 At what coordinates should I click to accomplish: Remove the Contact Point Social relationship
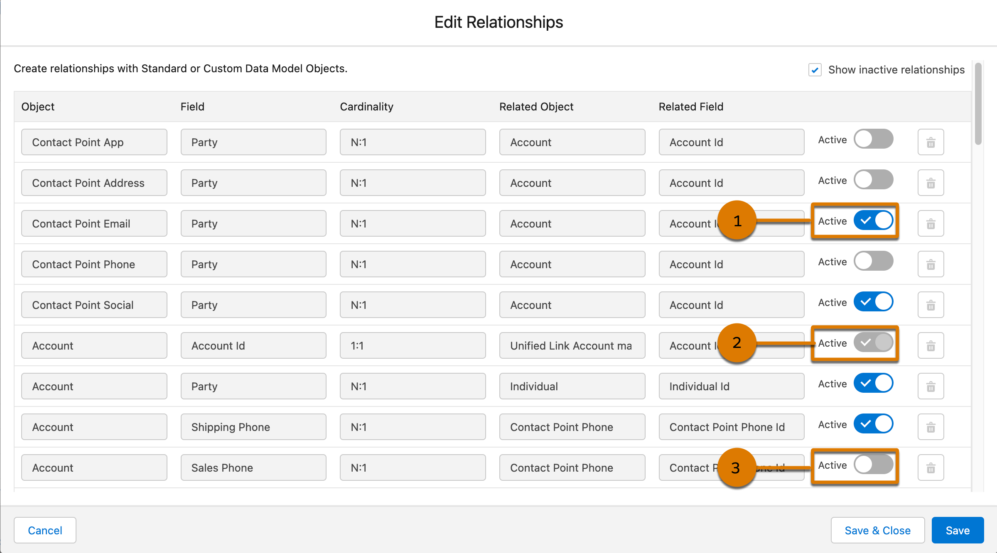point(931,305)
